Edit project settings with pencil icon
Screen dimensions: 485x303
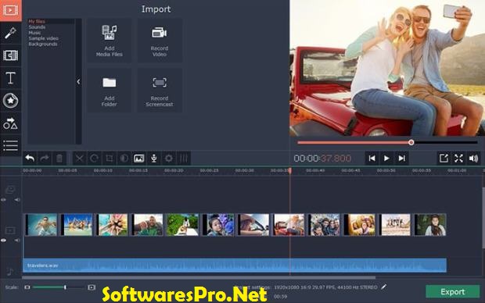point(384,287)
